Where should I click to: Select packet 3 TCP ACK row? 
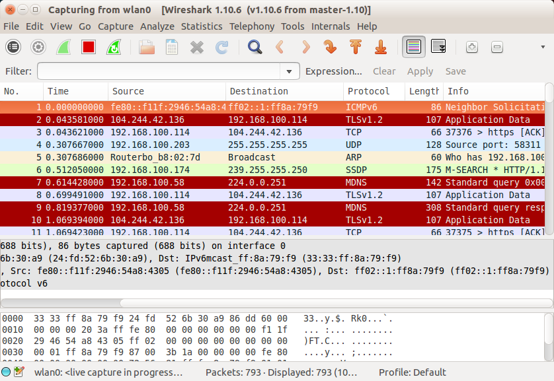point(272,132)
